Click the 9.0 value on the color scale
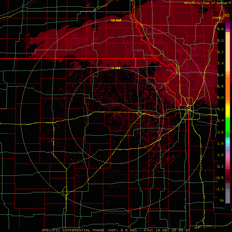This screenshot has height=232, width=232. pos(220,40)
